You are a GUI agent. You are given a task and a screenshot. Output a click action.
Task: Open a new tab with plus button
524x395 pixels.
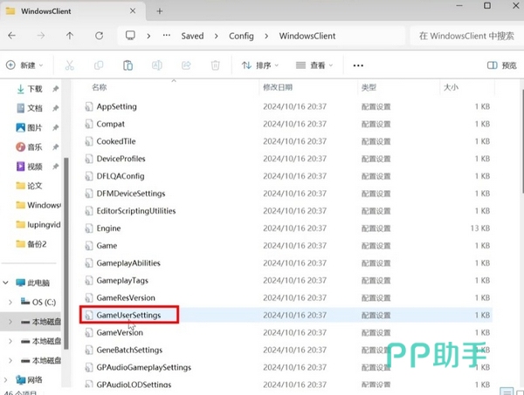160,10
